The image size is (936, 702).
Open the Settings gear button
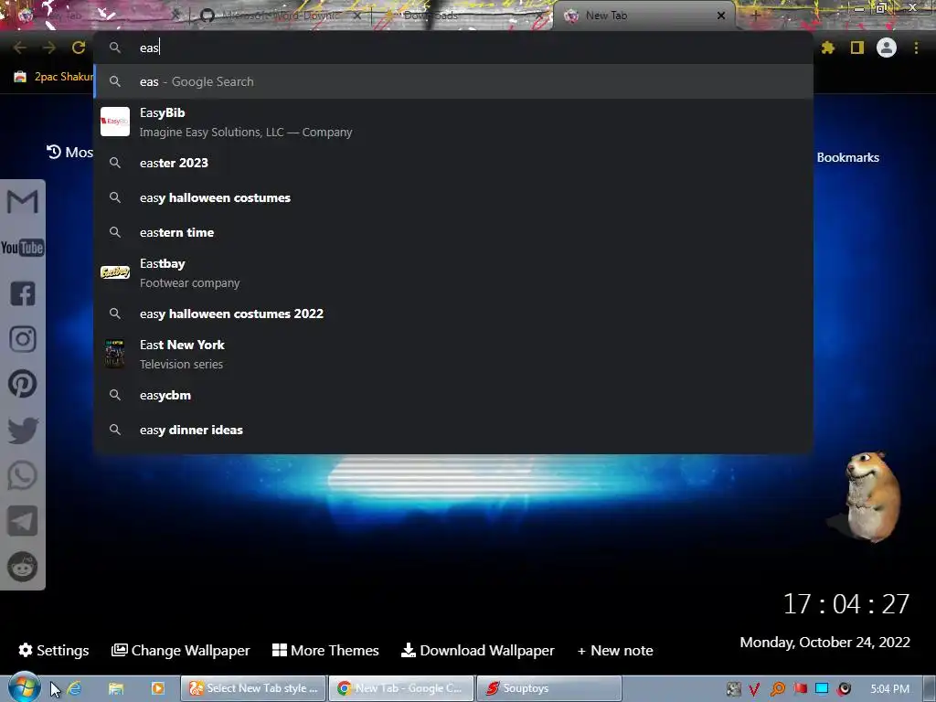click(x=54, y=650)
